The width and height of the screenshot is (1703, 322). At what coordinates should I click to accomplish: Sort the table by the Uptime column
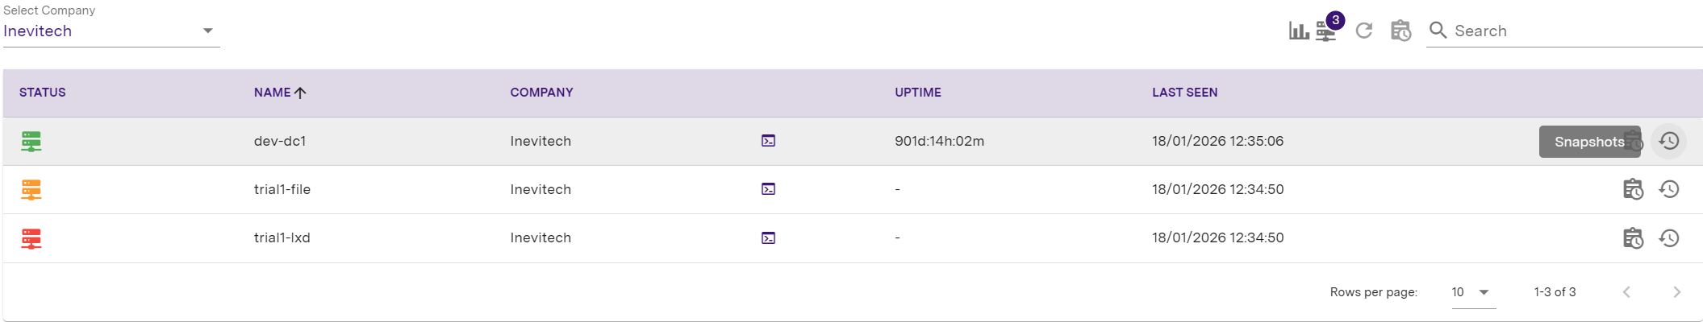[917, 93]
